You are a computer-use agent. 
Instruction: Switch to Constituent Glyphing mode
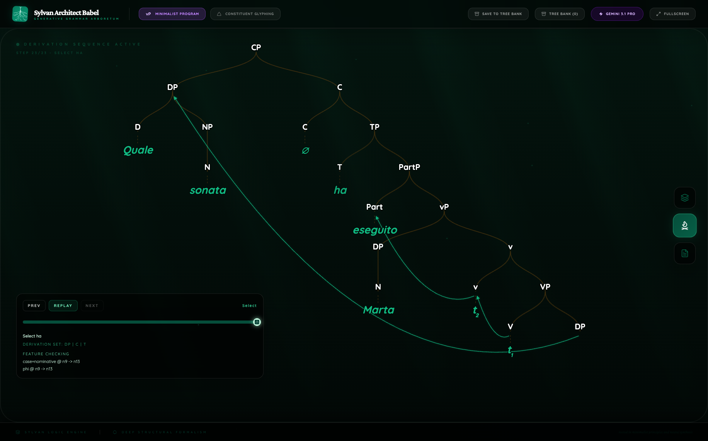tap(245, 14)
